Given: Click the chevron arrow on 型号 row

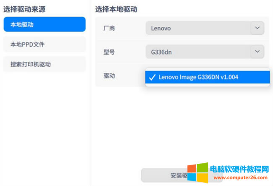Looking at the screenshot, I should point(257,52).
